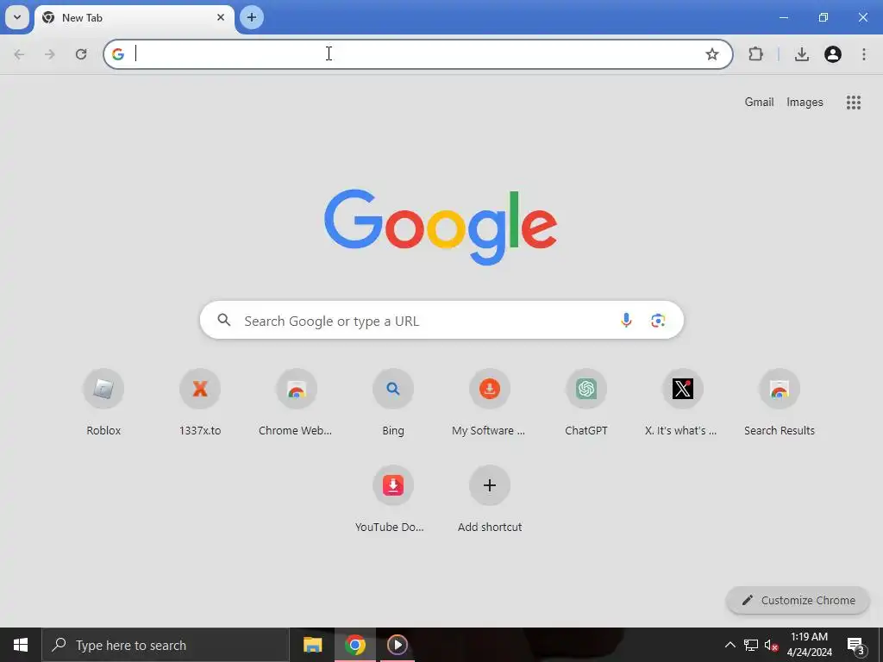Minimize the Chrome window
This screenshot has height=662, width=883.
click(x=783, y=17)
